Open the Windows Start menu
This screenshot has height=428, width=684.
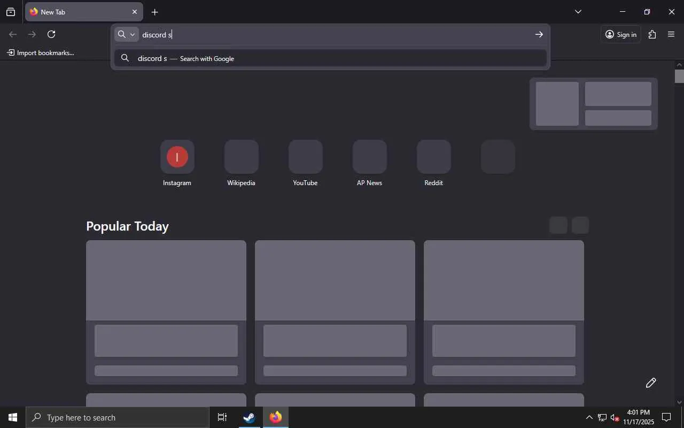13,417
